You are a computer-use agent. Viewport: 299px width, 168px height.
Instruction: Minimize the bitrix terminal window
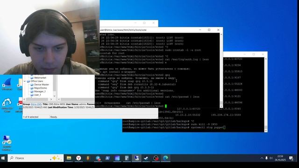(200, 30)
